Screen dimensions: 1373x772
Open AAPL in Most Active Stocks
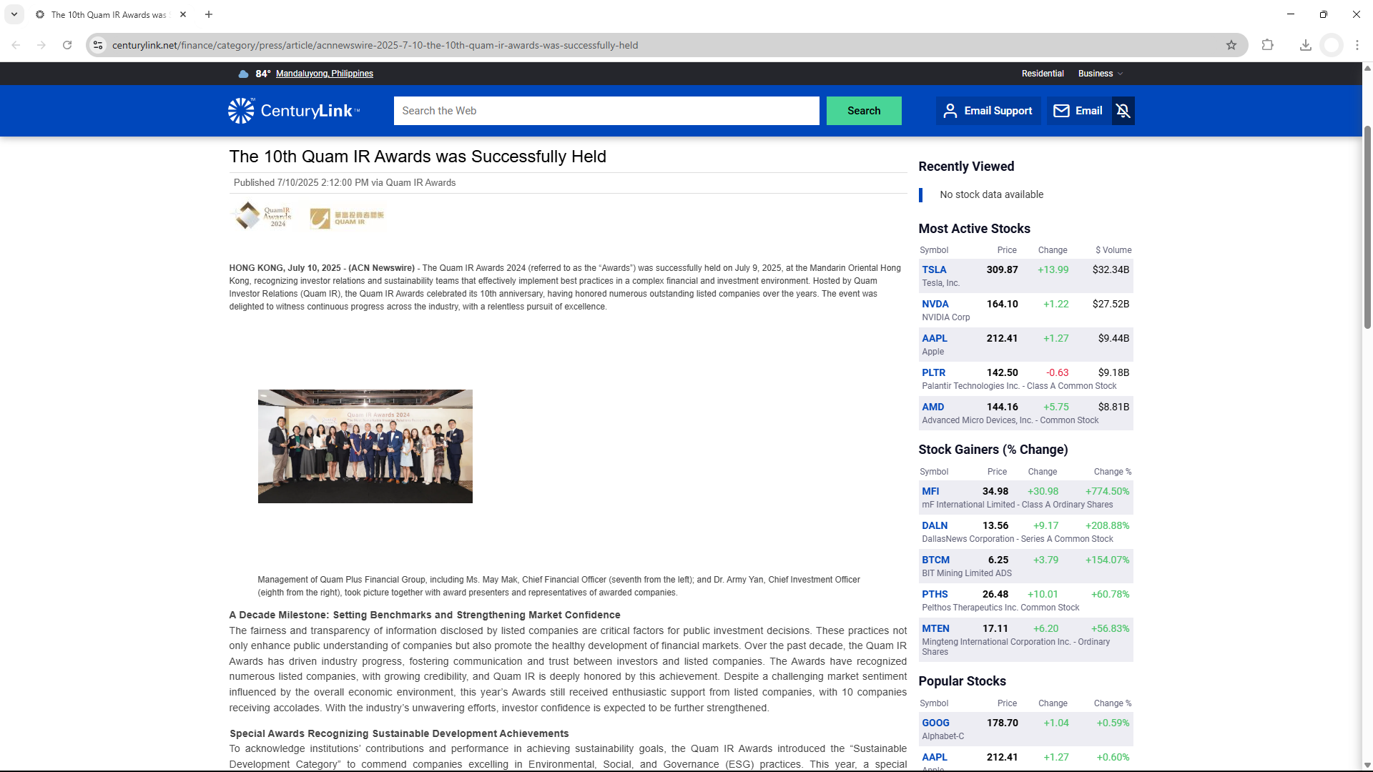(934, 338)
